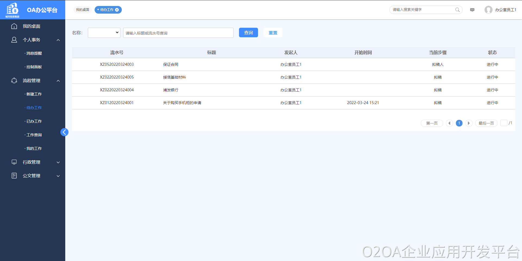
Task: Click the 查询 button
Action: point(248,33)
